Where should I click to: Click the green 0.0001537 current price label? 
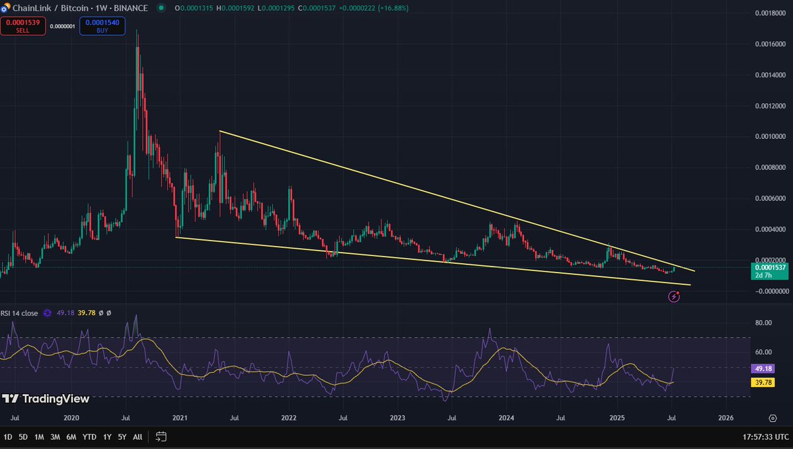click(x=770, y=267)
